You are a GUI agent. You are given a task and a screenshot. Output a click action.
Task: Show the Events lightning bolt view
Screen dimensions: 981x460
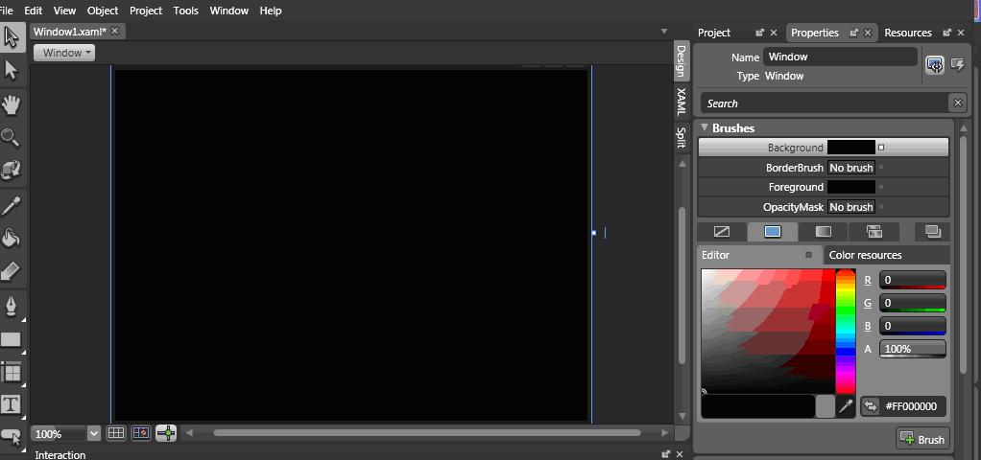pos(958,65)
